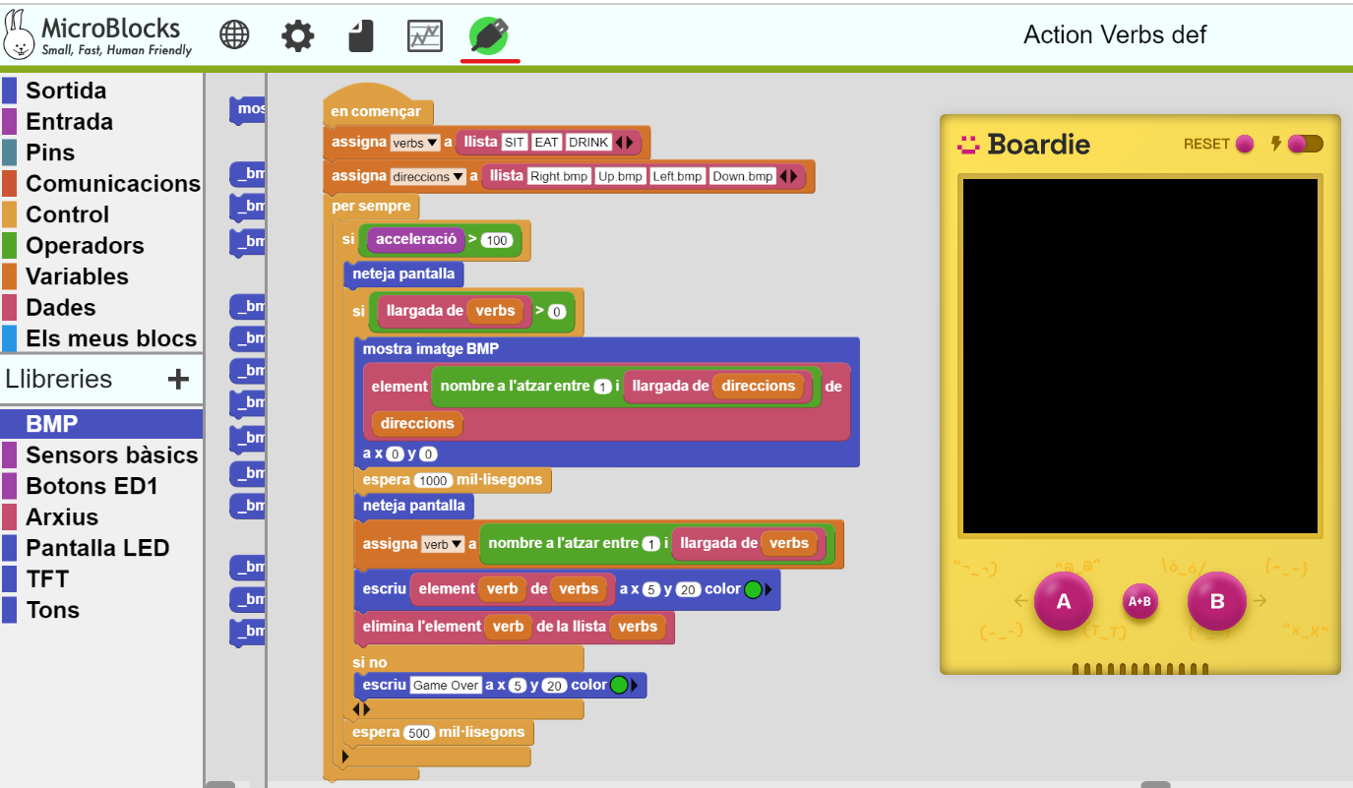
Task: Open the Sensors bàsics library
Action: (111, 455)
